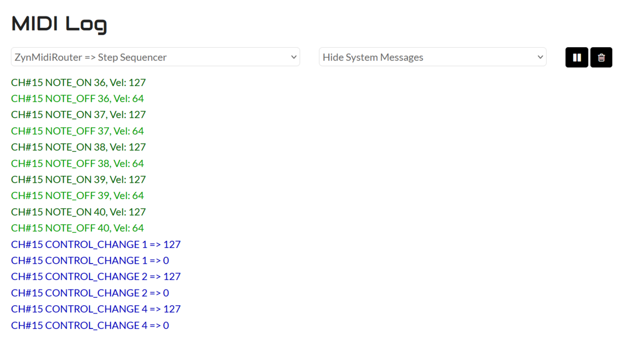Open the ZynMidiRouter => Step Sequencer dropdown
Screen dimensions: 630x342
(155, 57)
